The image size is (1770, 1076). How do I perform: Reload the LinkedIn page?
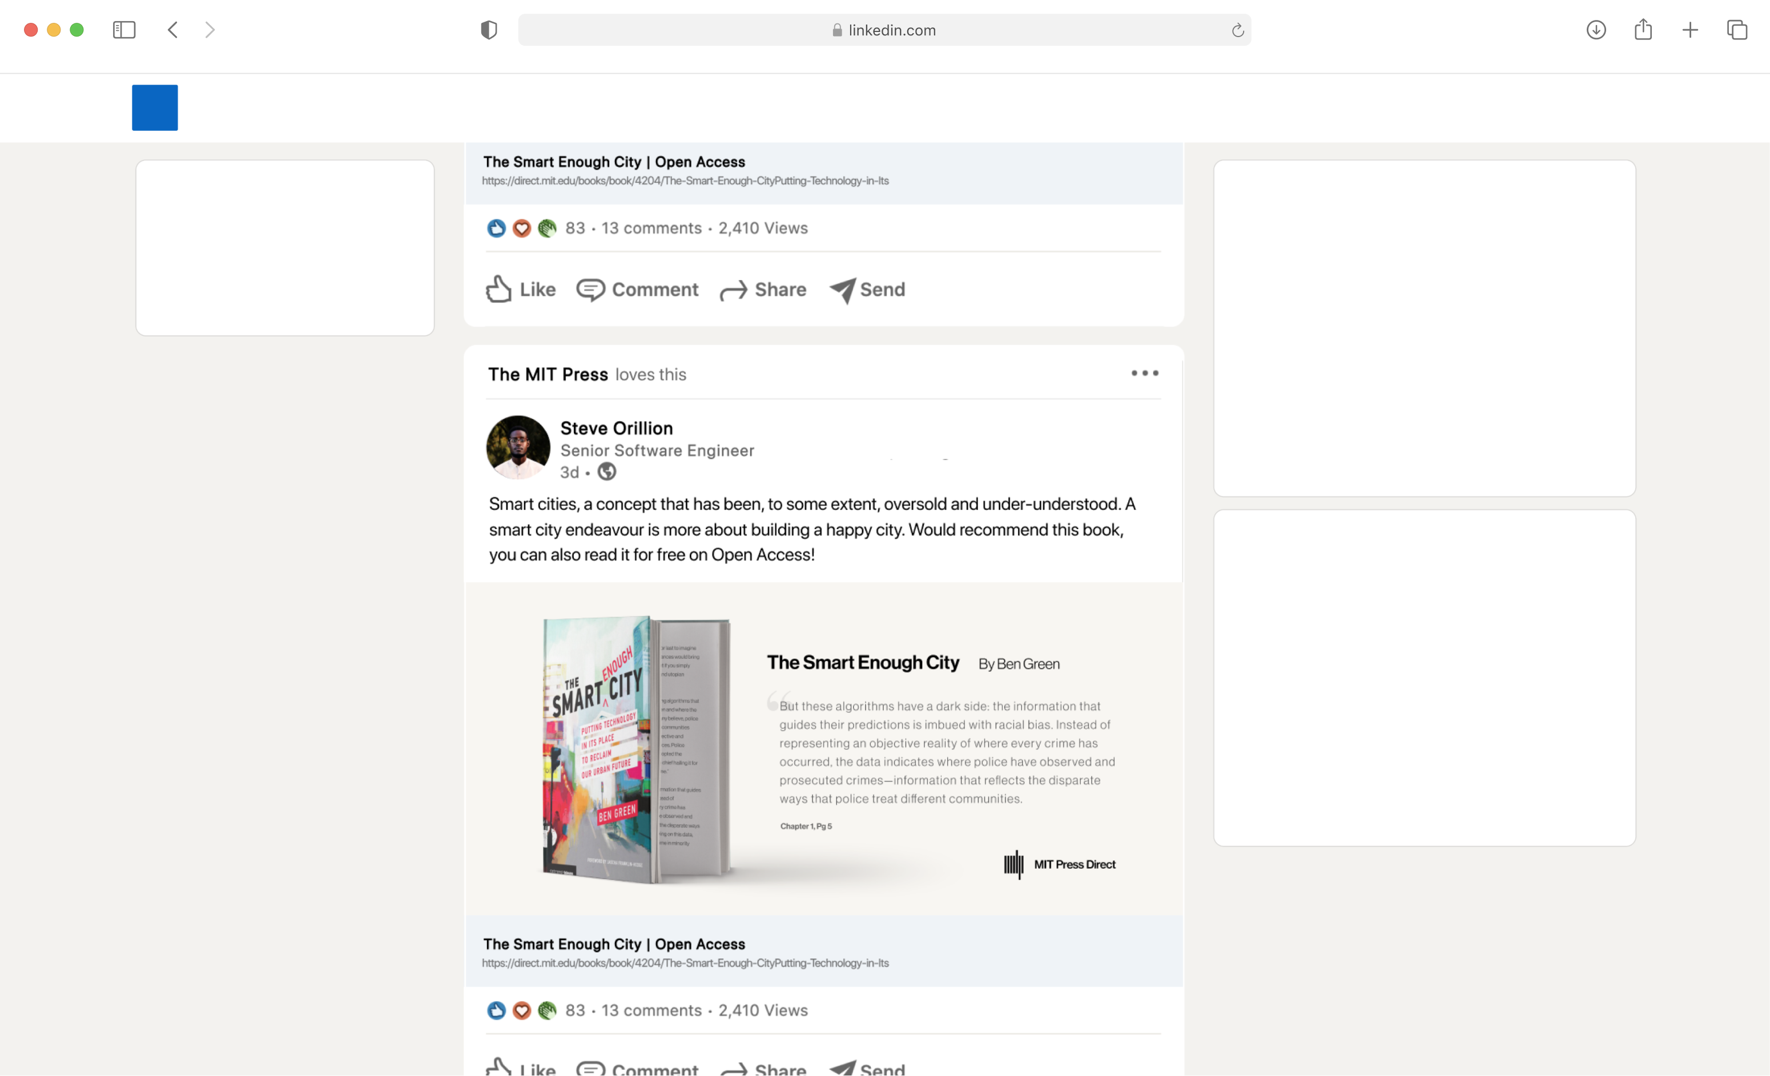point(1237,30)
